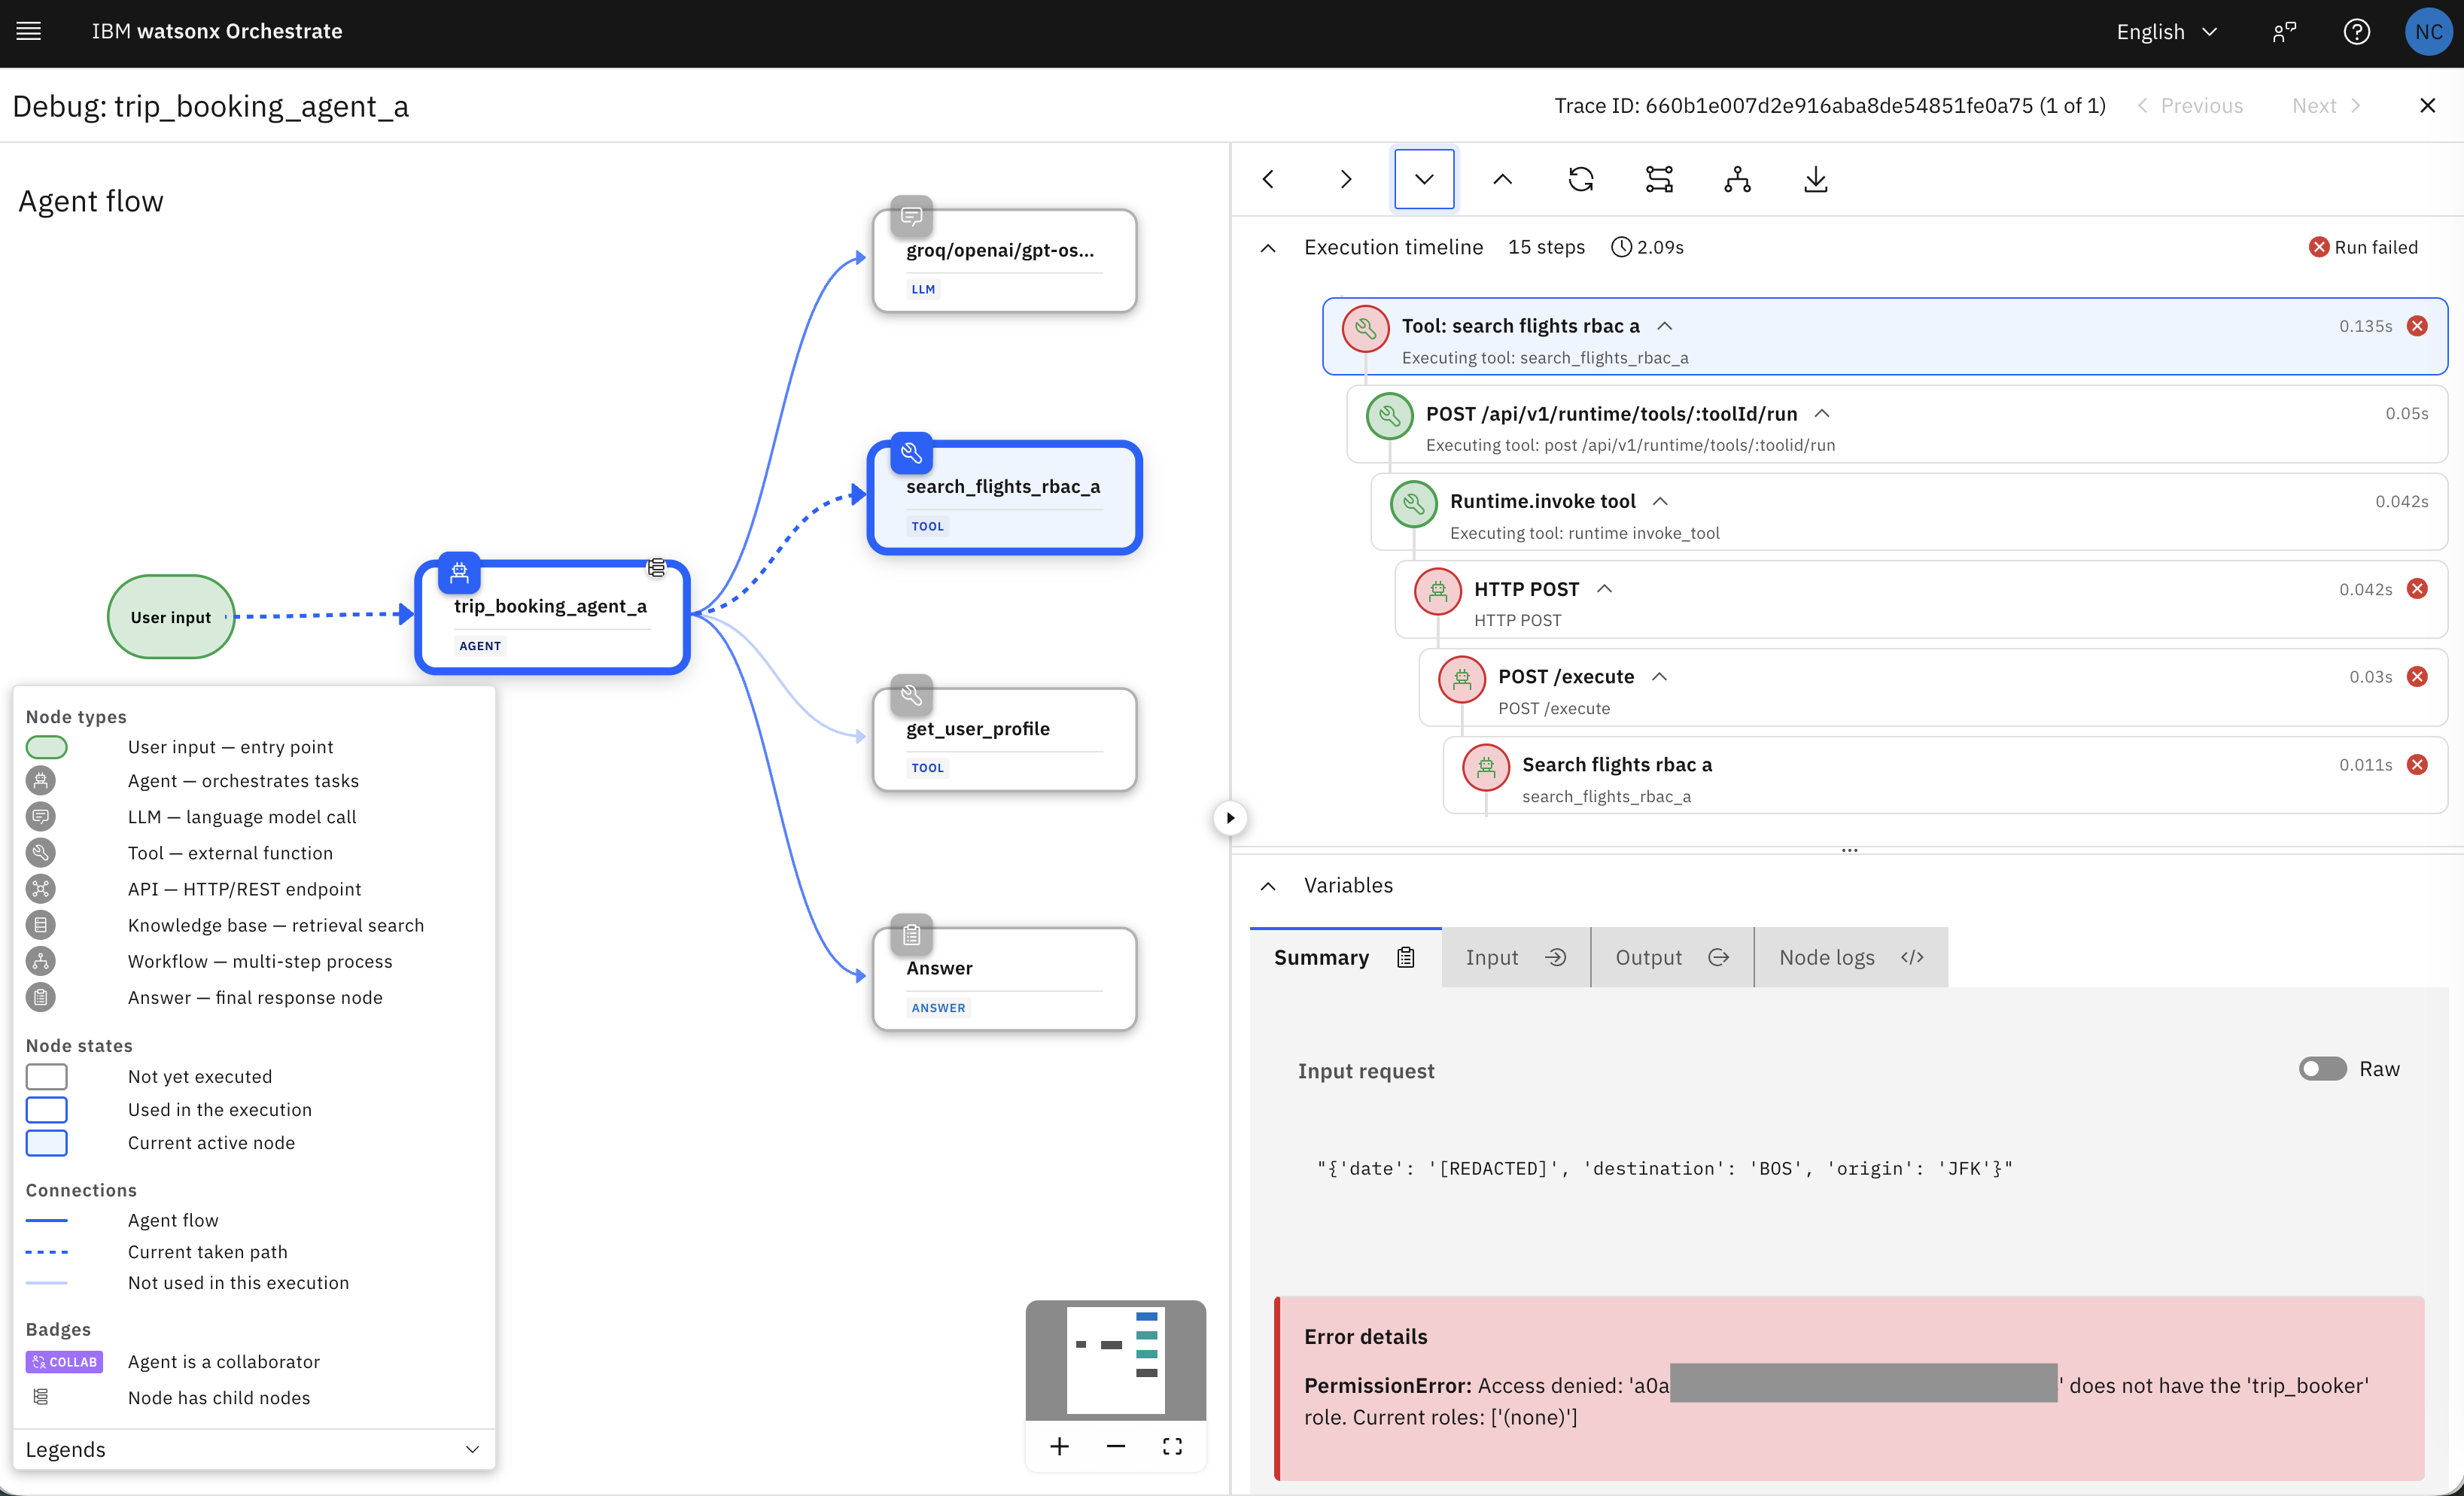Click the collapse up chevron toolbar button
2464x1496 pixels.
pos(1502,179)
